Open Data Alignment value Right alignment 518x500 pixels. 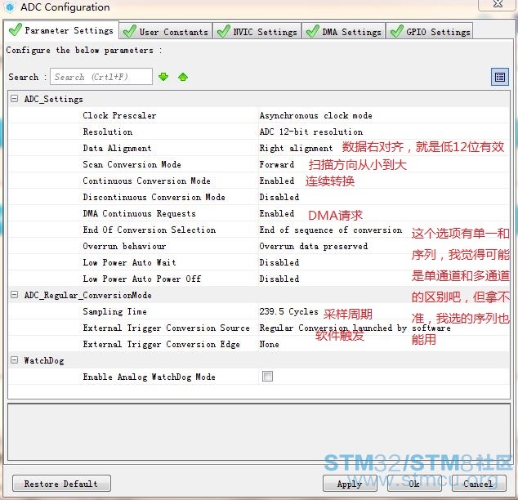[x=296, y=148]
